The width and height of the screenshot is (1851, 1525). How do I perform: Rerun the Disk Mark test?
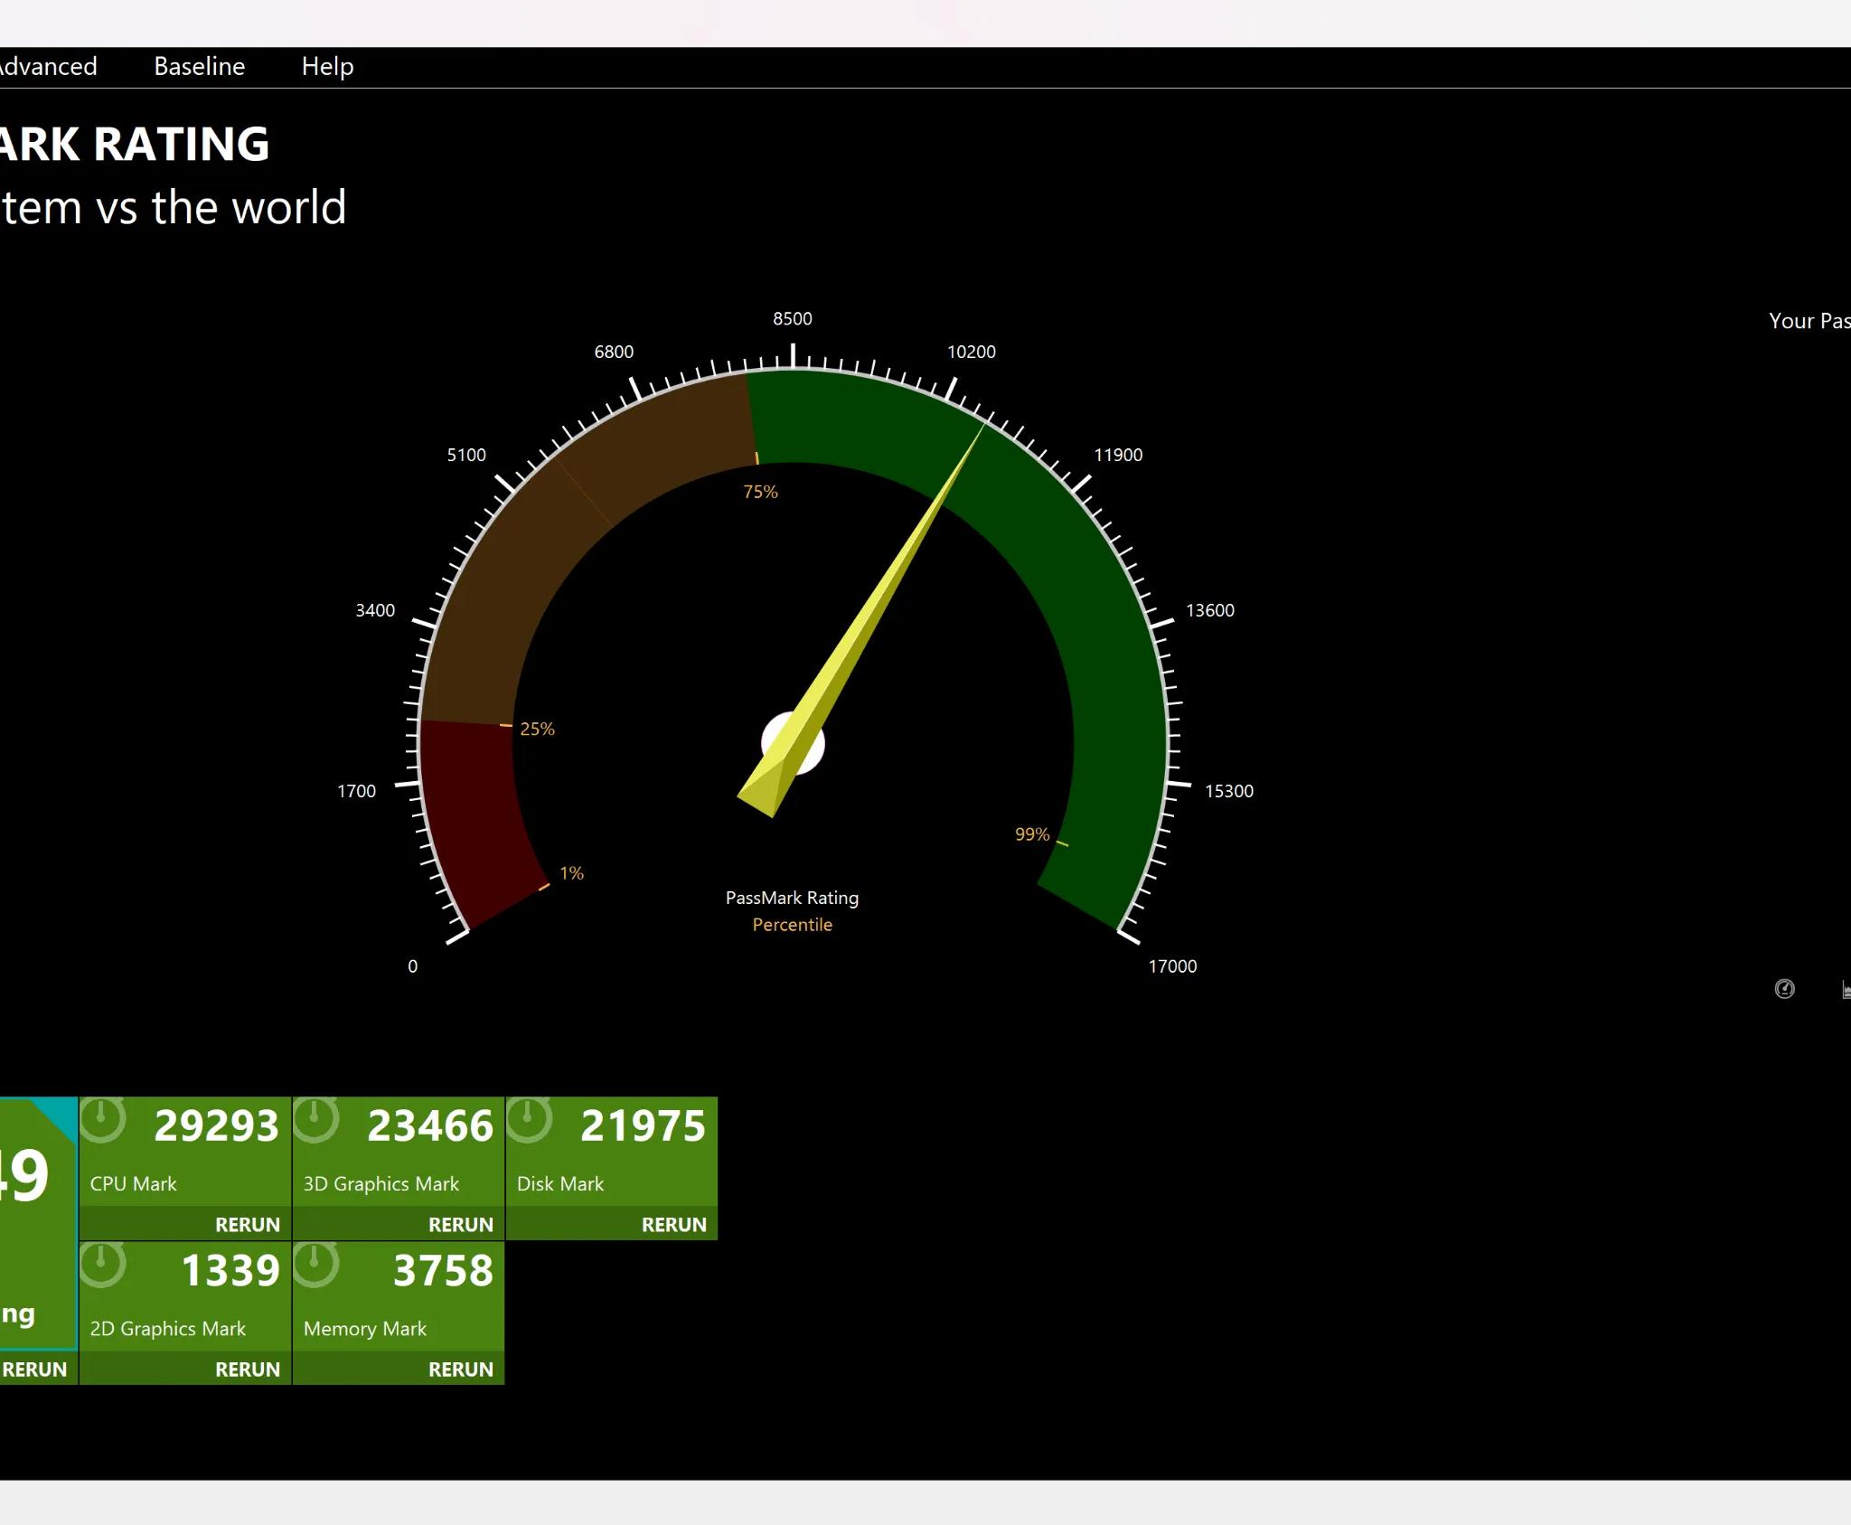click(674, 1225)
